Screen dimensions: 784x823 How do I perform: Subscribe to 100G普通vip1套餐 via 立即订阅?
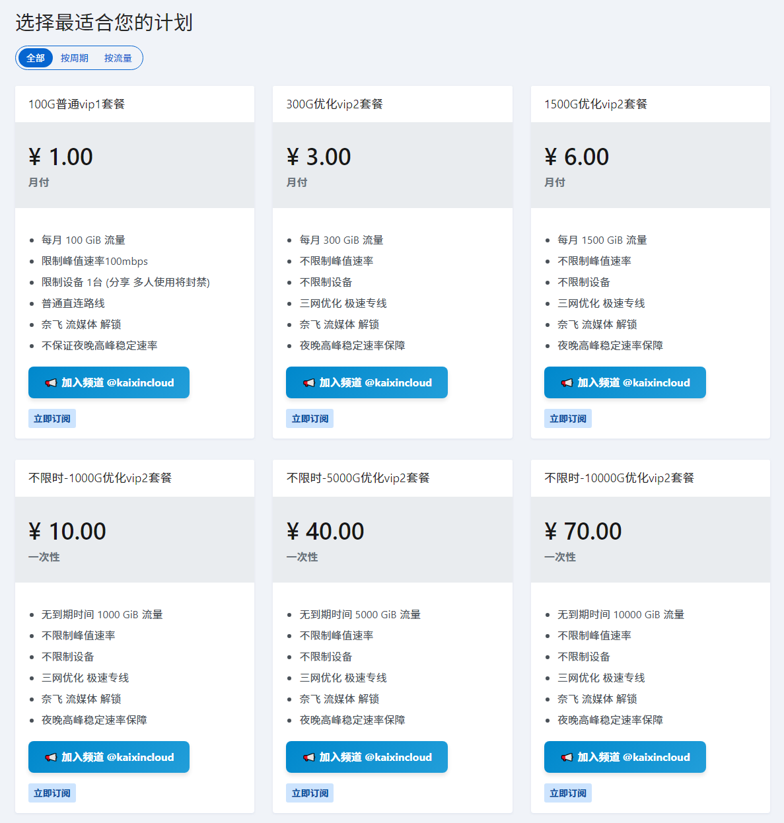tap(52, 419)
